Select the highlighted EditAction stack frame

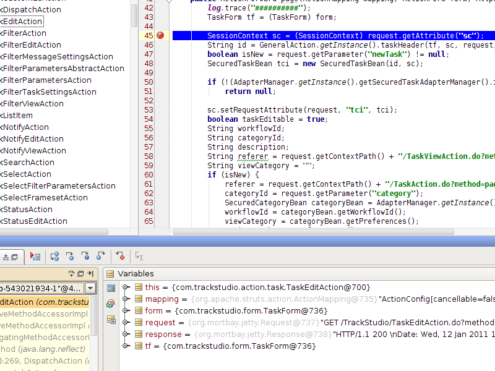[x=45, y=302]
